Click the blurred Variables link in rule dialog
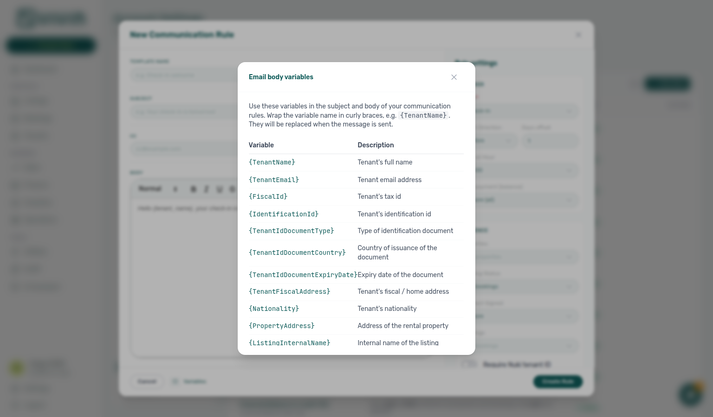The image size is (713, 417). [189, 381]
